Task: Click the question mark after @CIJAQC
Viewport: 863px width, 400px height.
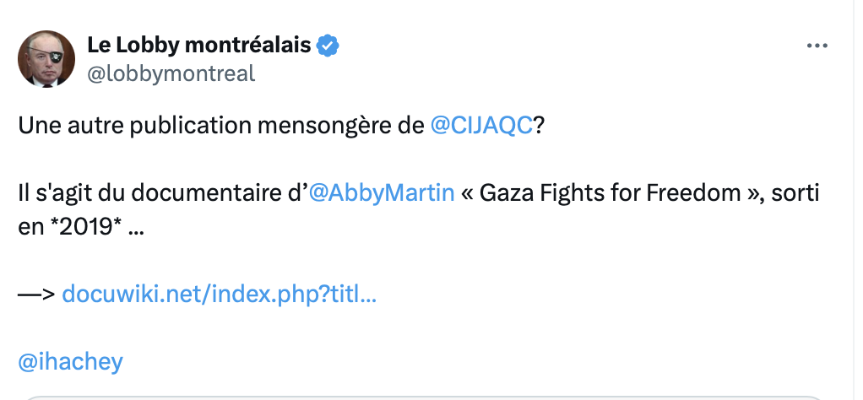Action: pos(539,126)
